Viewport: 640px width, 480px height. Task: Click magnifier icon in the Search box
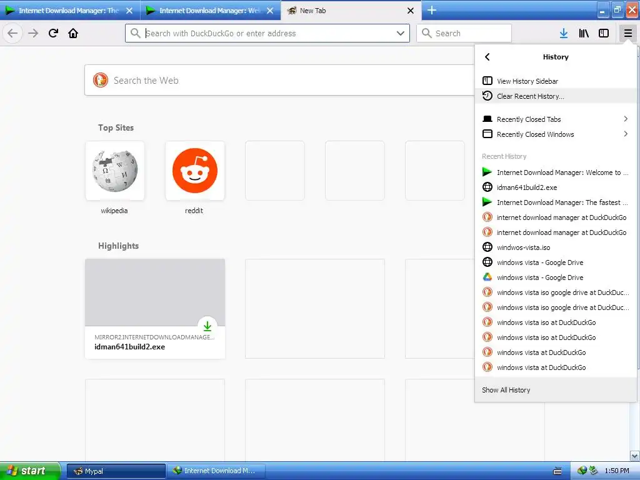pyautogui.click(x=426, y=33)
